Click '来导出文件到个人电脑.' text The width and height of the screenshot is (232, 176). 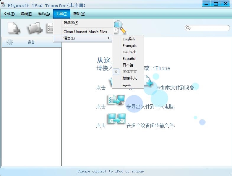(x=150, y=106)
